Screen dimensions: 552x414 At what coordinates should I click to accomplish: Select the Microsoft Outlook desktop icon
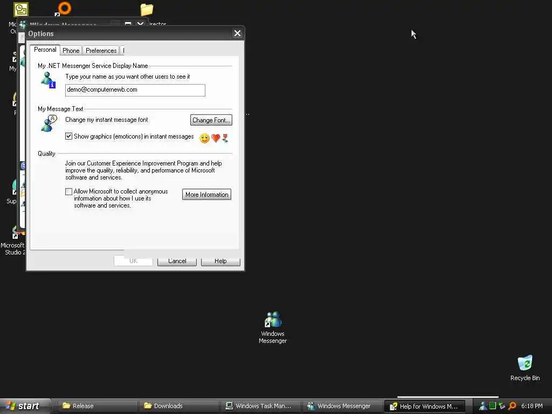[x=21, y=10]
